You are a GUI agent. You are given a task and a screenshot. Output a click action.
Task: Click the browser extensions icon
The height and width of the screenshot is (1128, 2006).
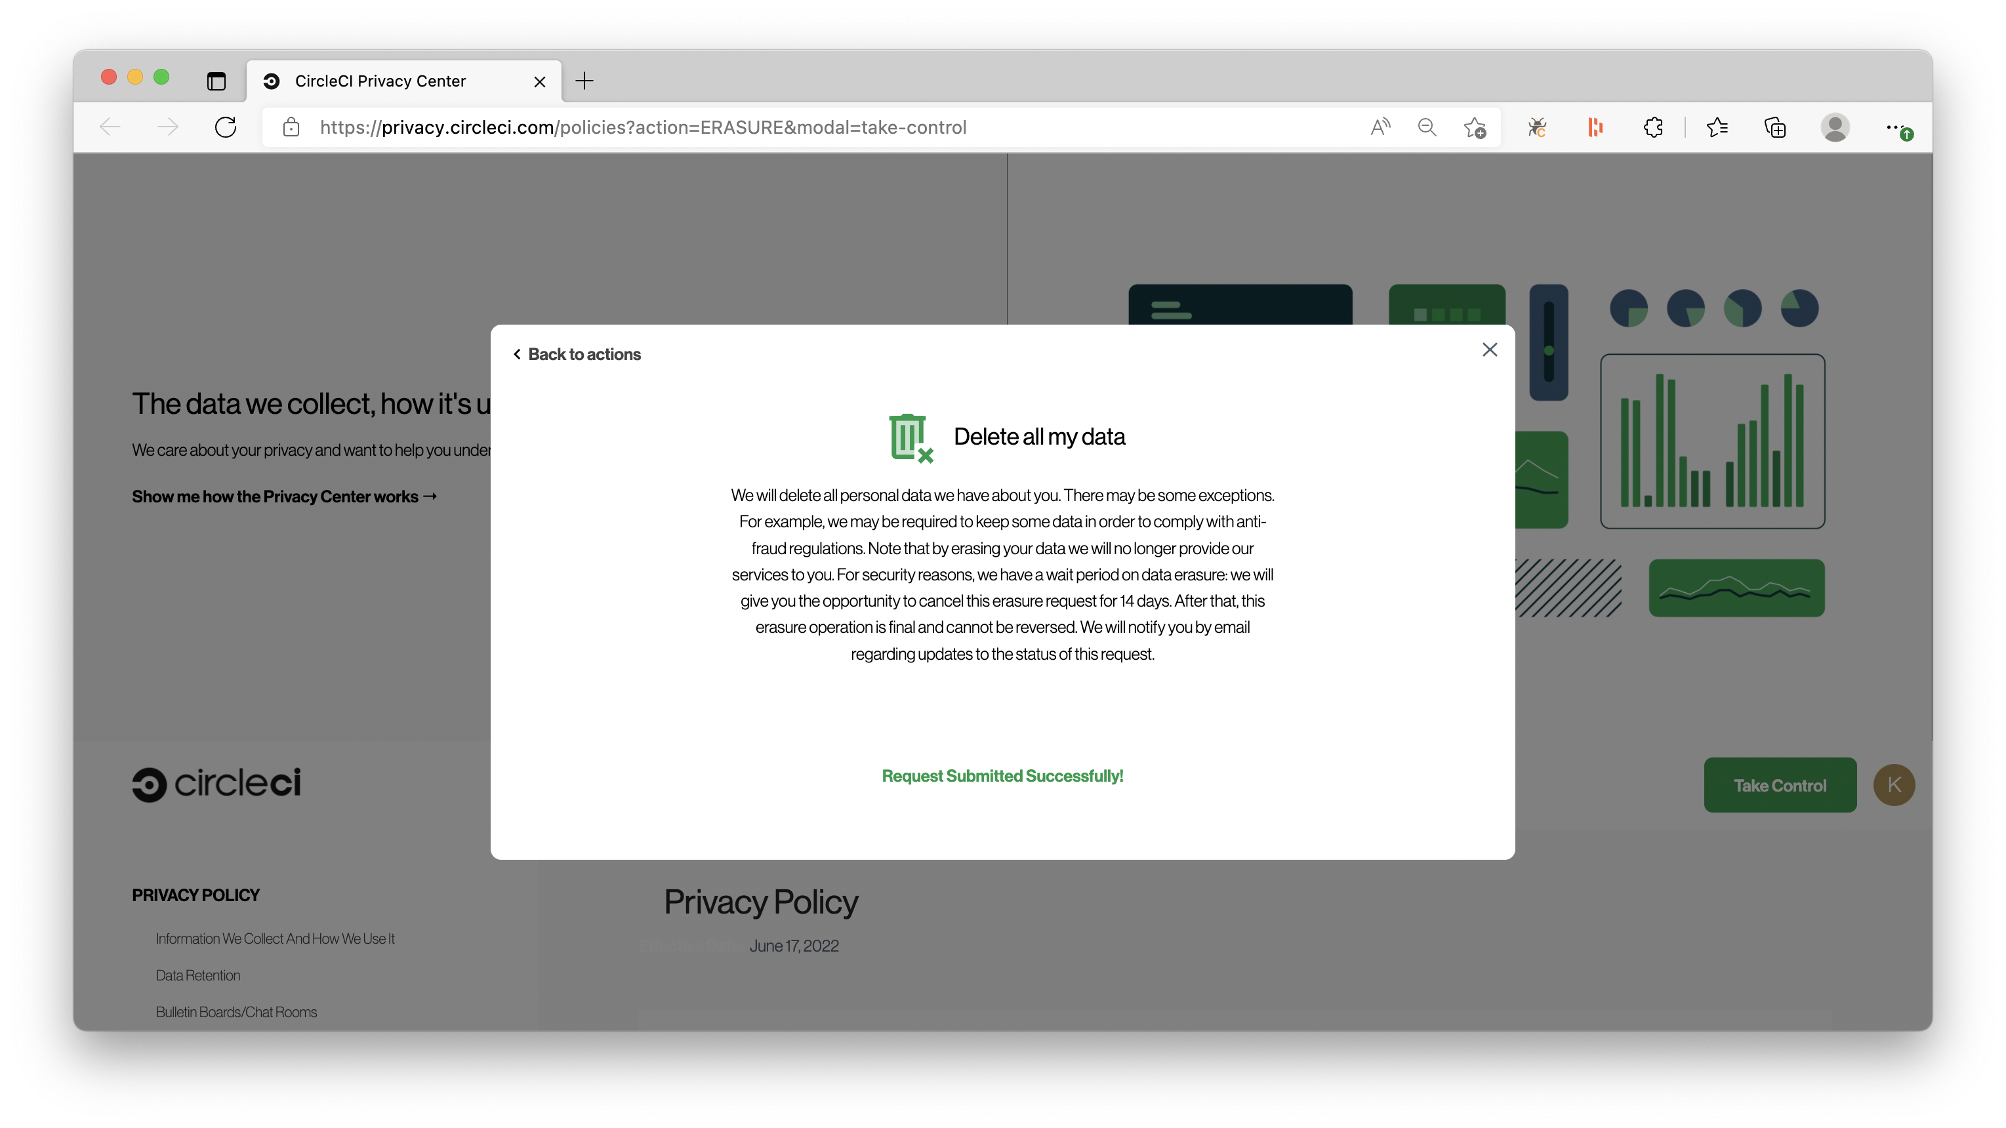click(1653, 128)
